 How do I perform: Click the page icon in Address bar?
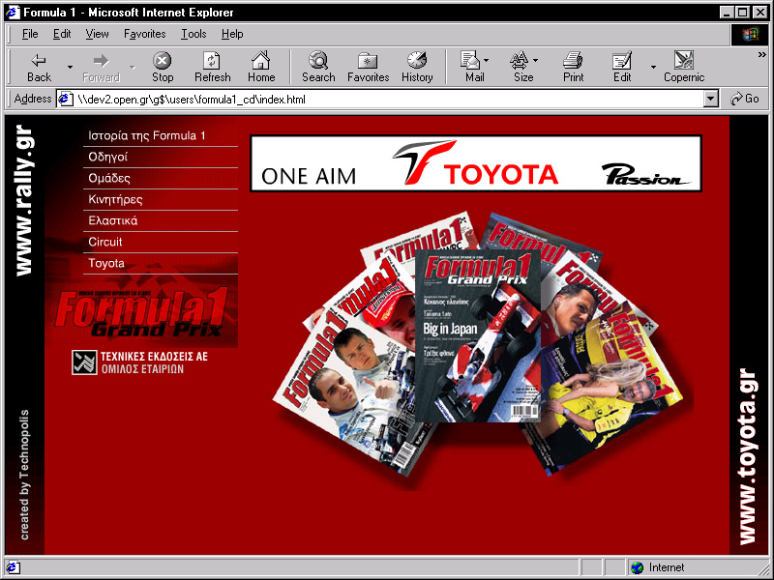(x=65, y=100)
